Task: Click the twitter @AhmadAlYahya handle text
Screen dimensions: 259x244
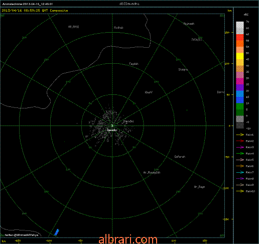Action: pos(22,235)
